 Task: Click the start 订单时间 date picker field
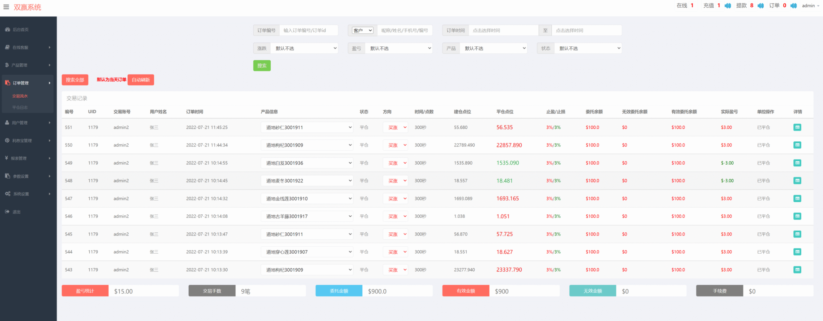tap(503, 30)
